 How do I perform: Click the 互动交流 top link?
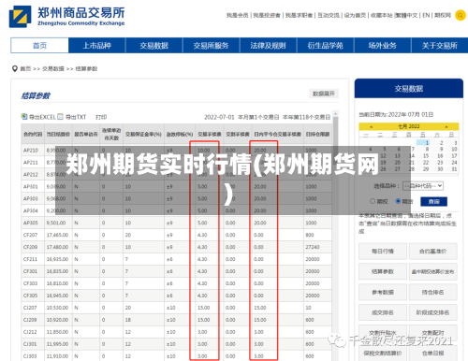329,15
